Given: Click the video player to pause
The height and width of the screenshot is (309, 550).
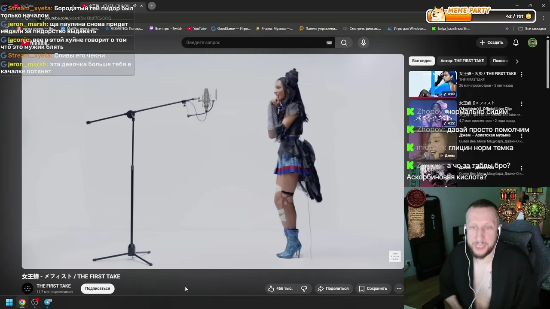Looking at the screenshot, I should (x=213, y=161).
